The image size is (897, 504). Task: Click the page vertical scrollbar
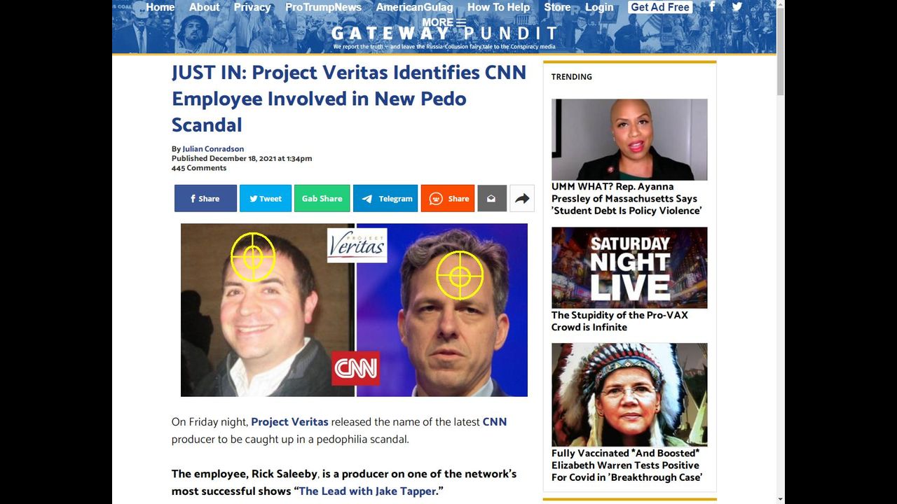(781, 252)
